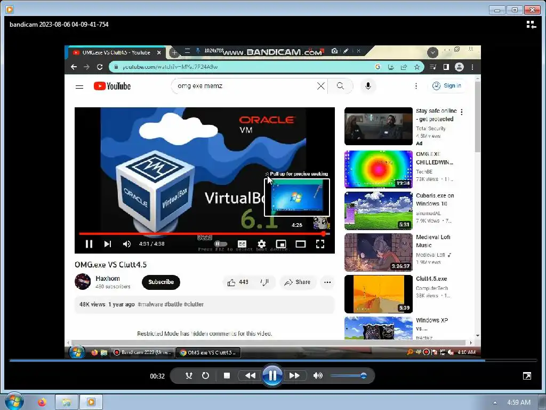The width and height of the screenshot is (546, 410).
Task: Dislike the OMG.exe video
Action: click(x=265, y=282)
